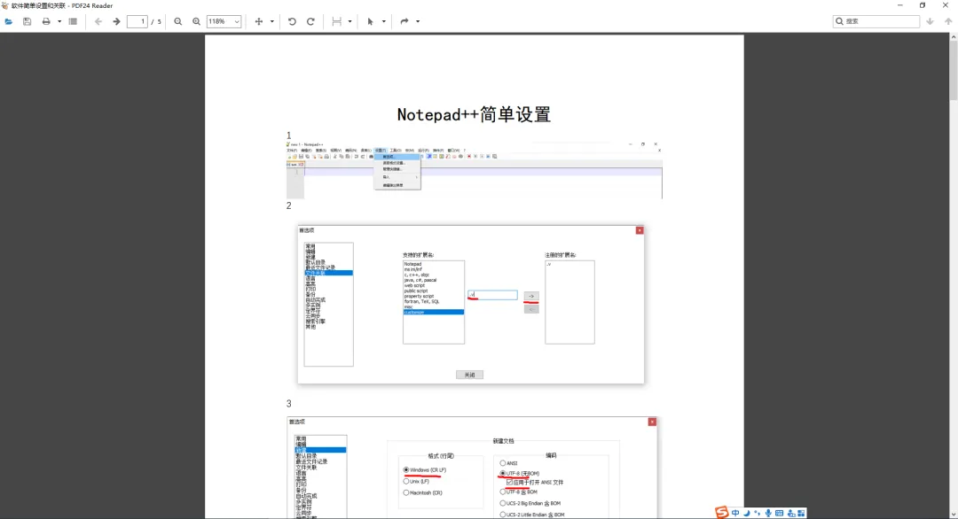Click the total page count '5'
This screenshot has width=958, height=519.
(x=160, y=21)
